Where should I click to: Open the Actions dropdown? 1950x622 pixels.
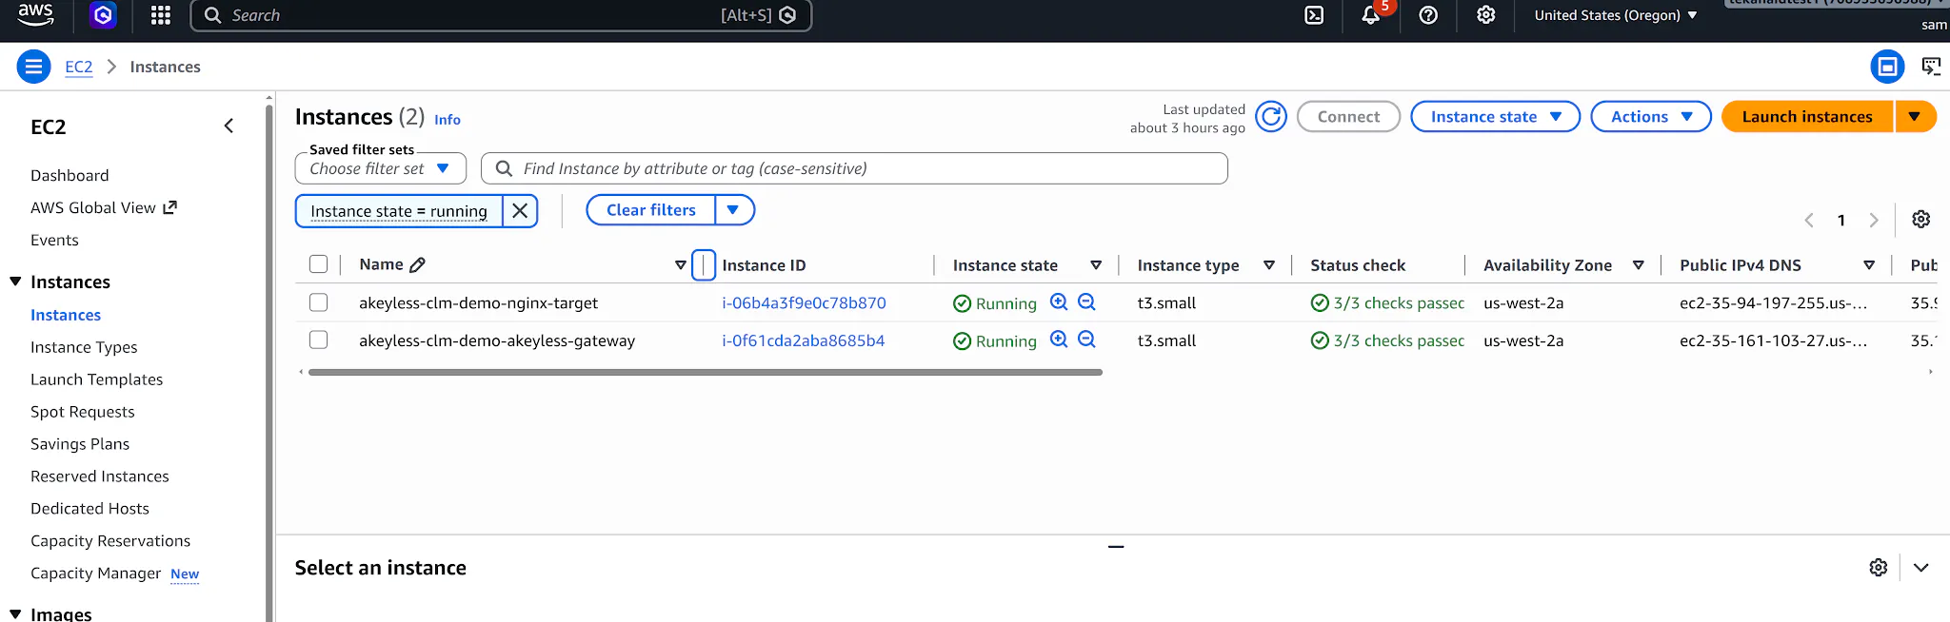pyautogui.click(x=1651, y=117)
